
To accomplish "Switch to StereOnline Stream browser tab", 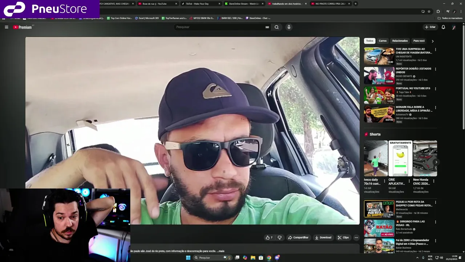I will 244,4.
